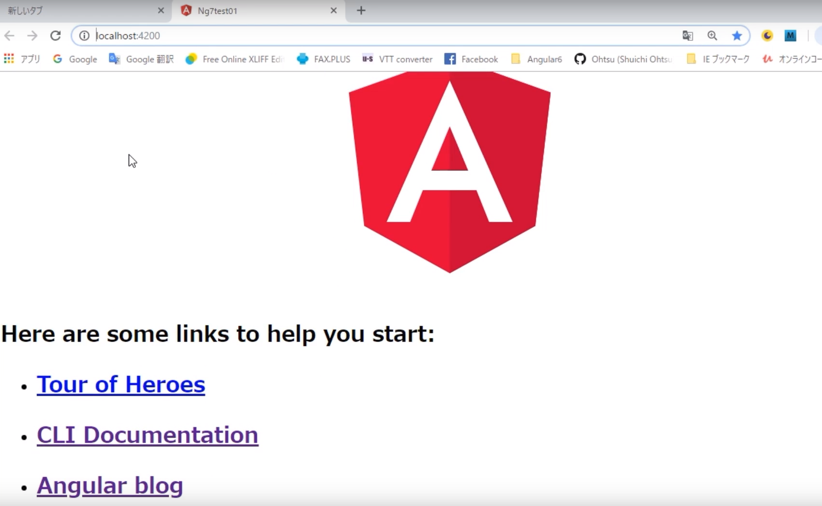Open a new tab with plus button
Viewport: 822px width, 506px height.
361,11
